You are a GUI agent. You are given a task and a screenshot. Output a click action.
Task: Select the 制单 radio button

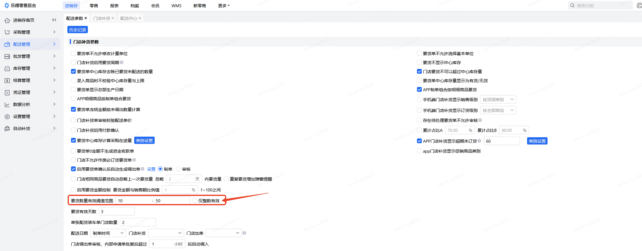(160, 169)
